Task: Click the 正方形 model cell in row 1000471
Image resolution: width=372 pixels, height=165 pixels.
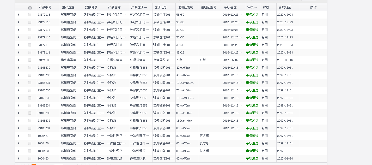Action: coord(204,136)
